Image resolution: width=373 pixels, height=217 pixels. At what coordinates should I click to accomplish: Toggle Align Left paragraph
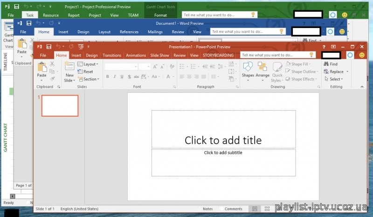[x=182, y=77]
